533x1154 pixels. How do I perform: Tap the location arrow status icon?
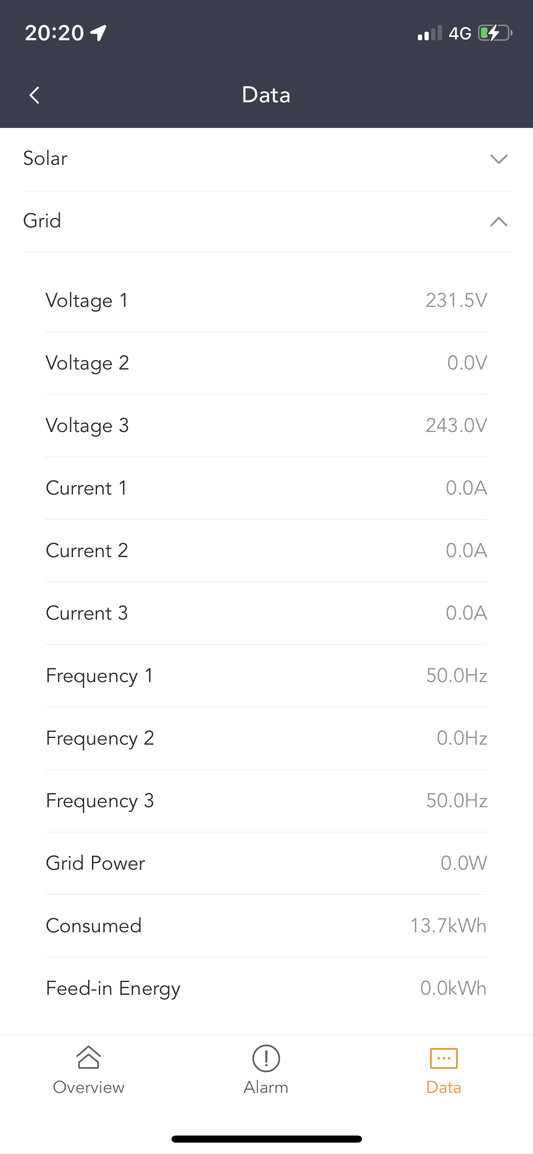99,33
